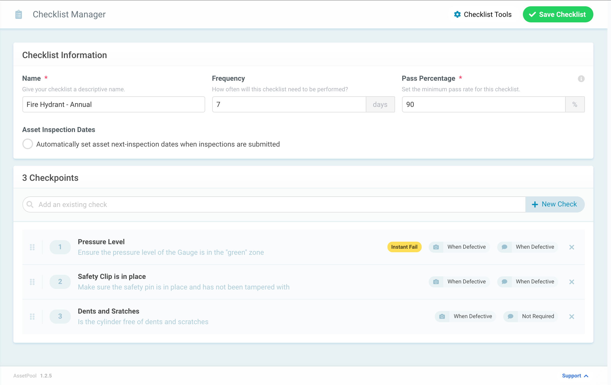Click the search magnifier in the checkpoint search bar
Screen dimensions: 611x385
click(x=30, y=204)
